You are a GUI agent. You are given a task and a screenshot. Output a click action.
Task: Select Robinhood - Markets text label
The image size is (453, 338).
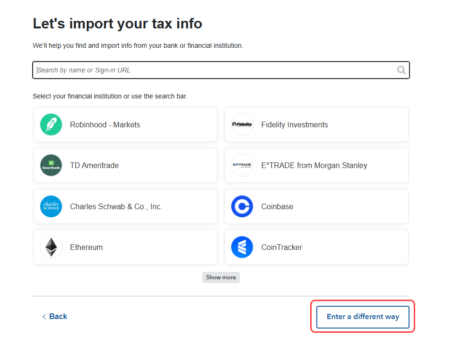[x=105, y=125]
